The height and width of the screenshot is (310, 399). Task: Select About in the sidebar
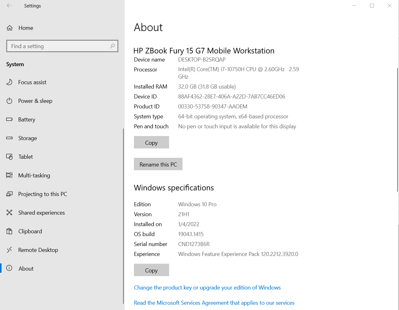pyautogui.click(x=26, y=268)
